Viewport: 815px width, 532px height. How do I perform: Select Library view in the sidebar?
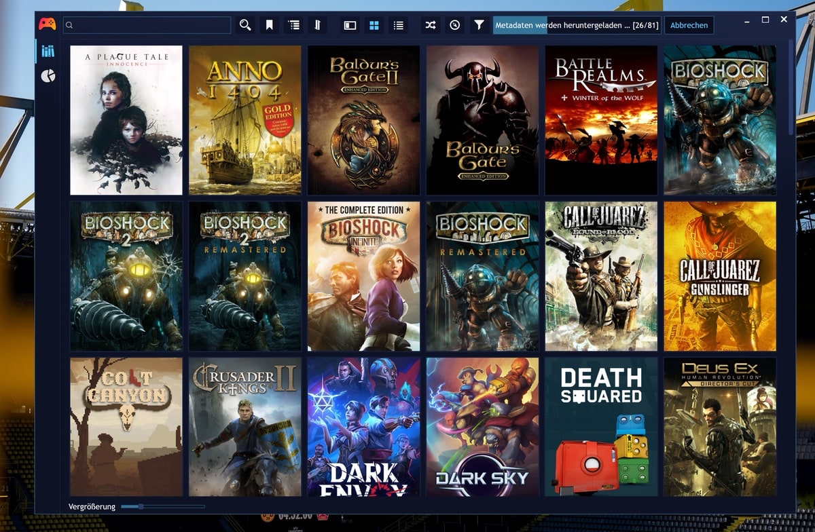(x=48, y=51)
